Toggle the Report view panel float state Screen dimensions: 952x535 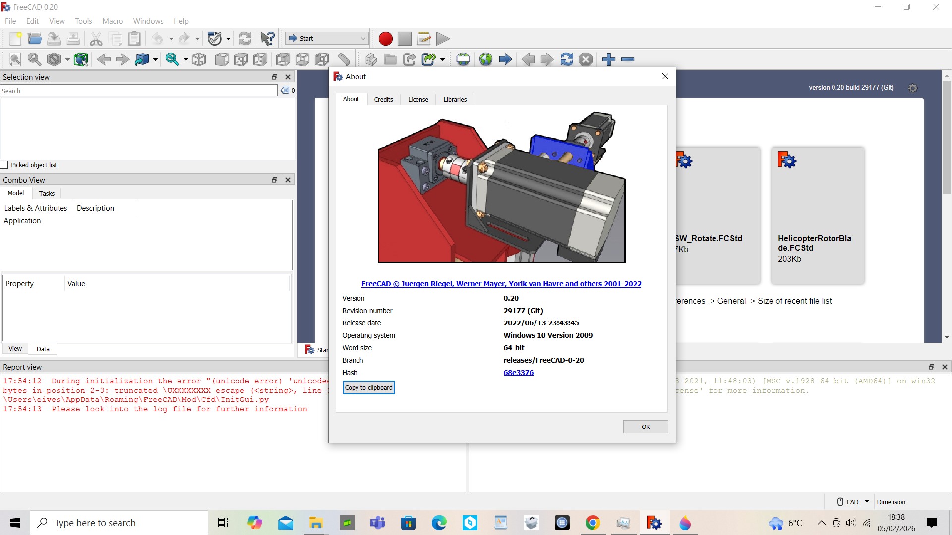pos(931,367)
